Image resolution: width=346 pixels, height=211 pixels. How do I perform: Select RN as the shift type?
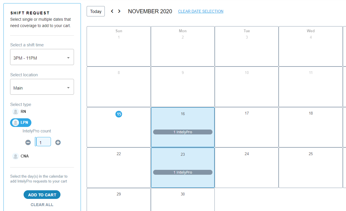(x=23, y=111)
